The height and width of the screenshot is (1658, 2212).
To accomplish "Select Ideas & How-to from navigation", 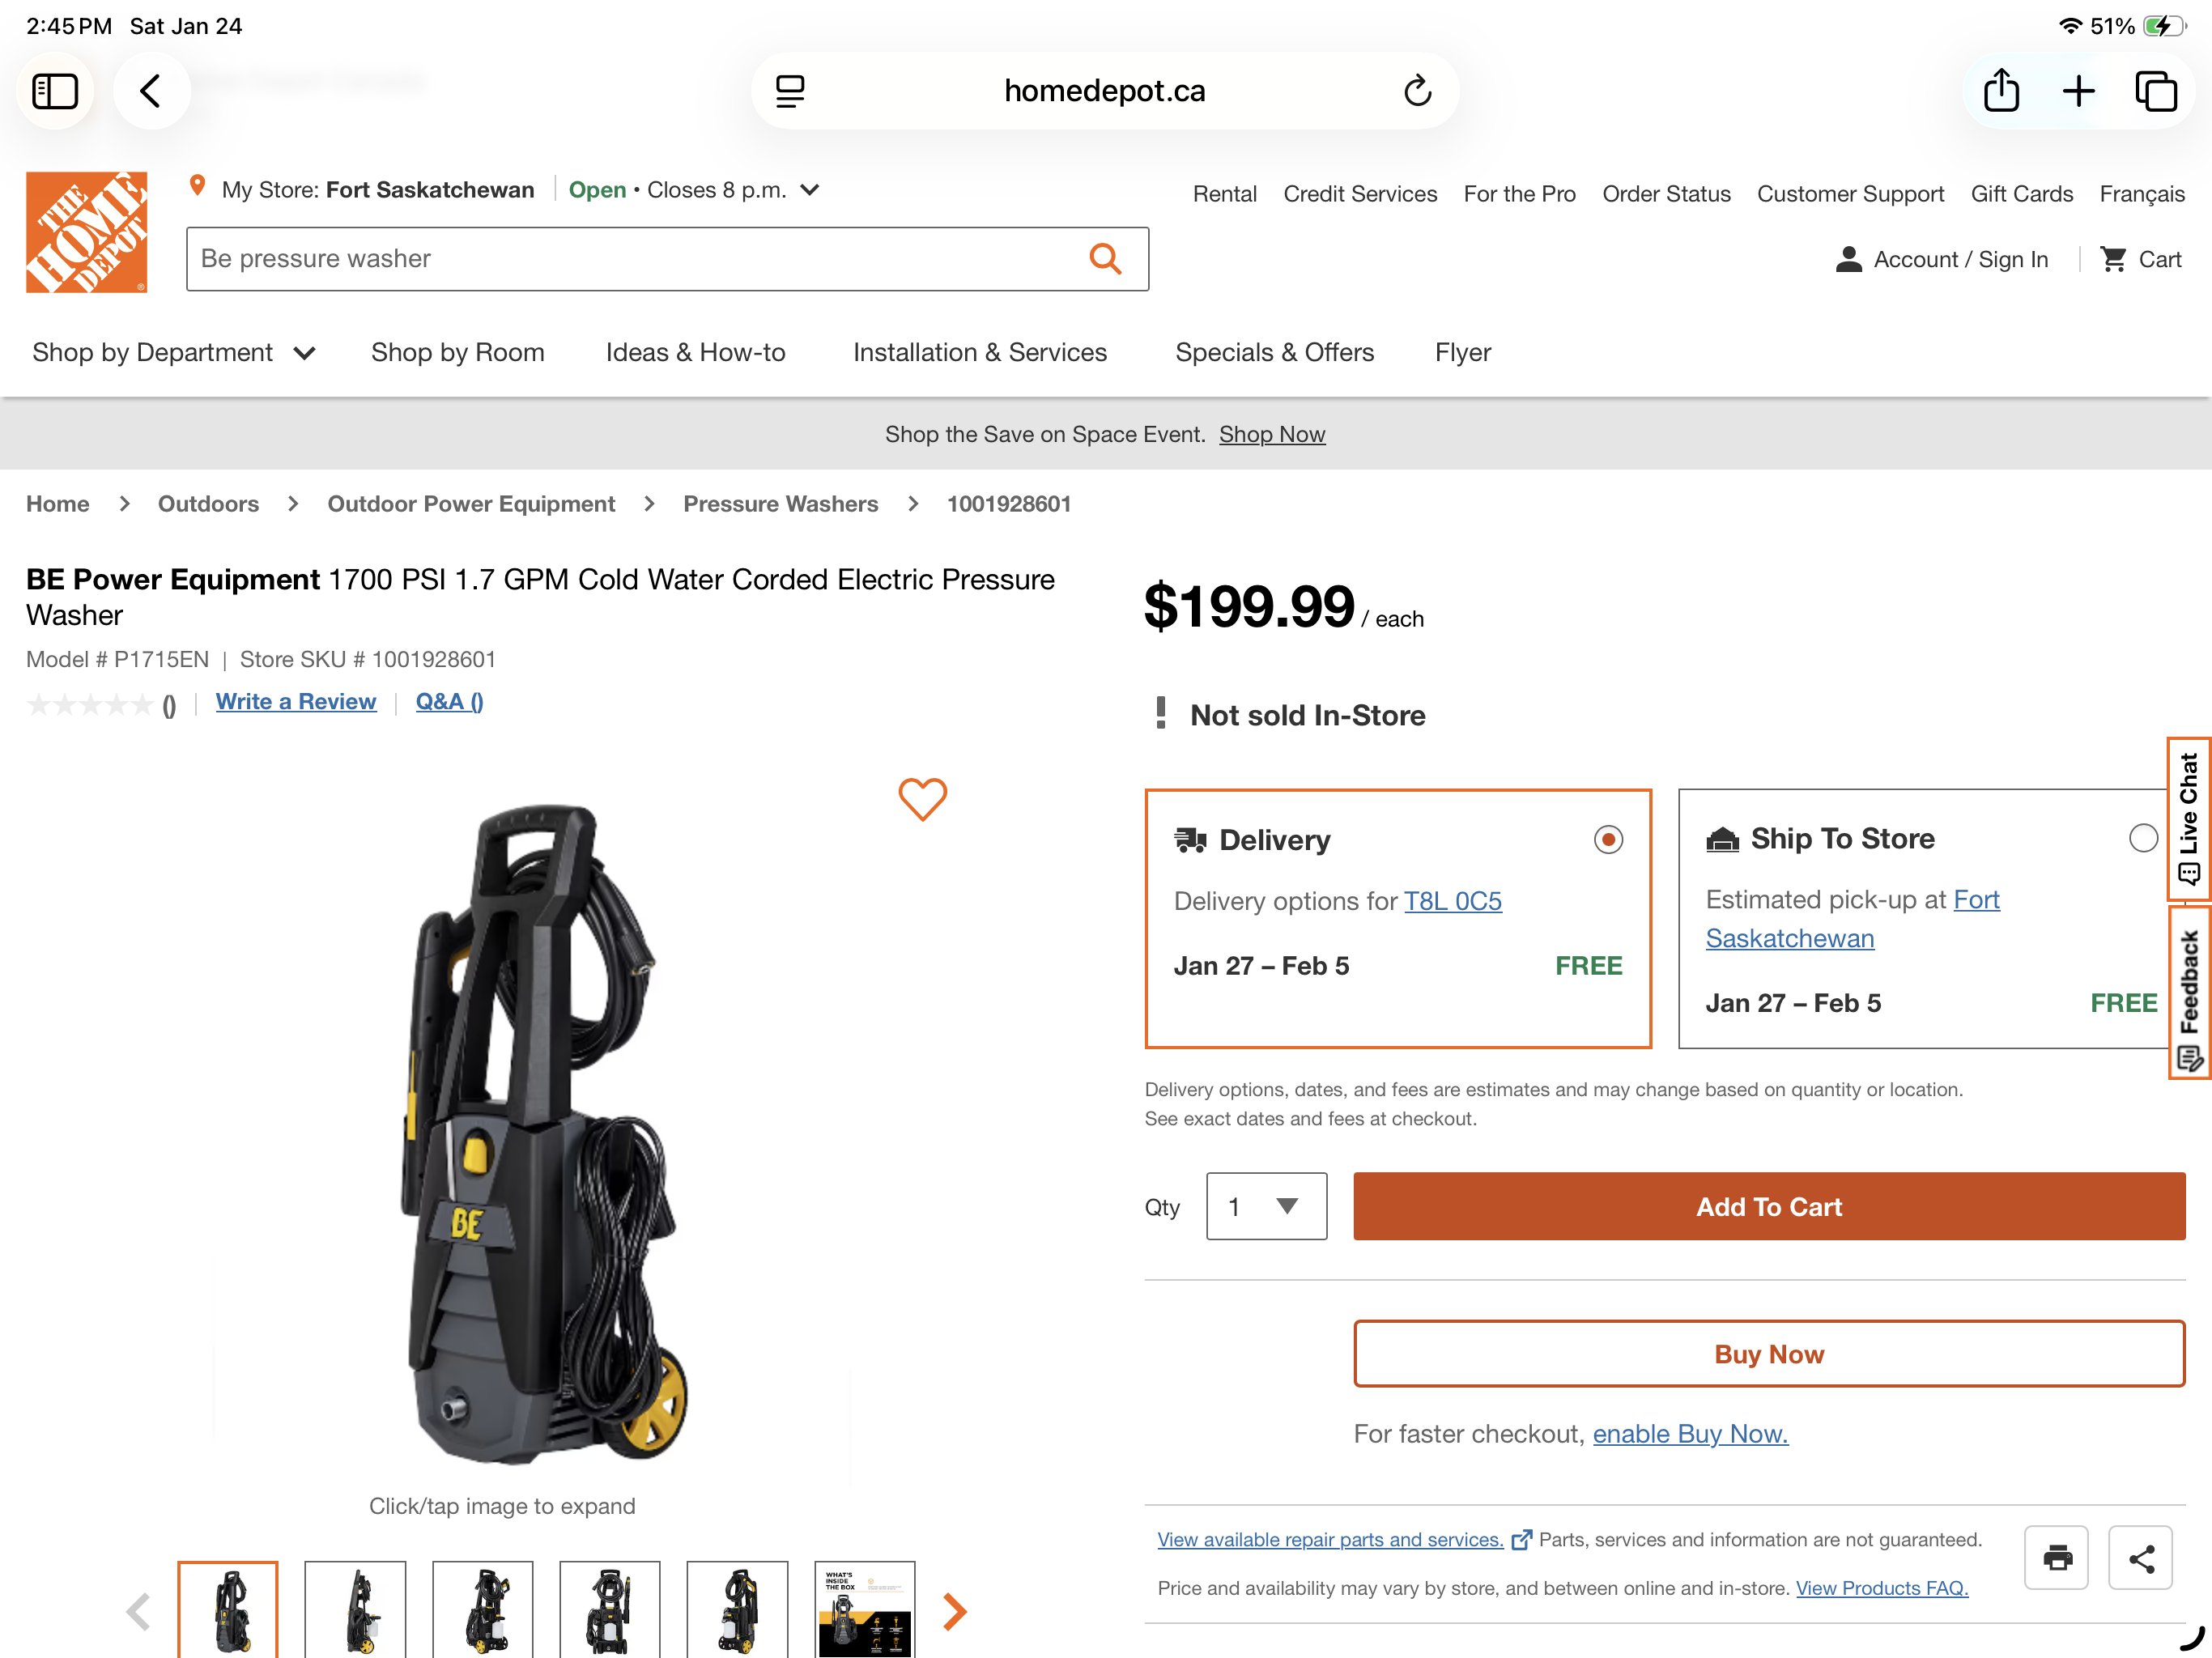I will tap(695, 352).
